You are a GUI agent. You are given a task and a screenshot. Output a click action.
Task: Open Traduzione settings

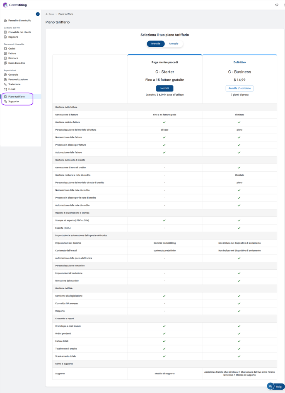(x=14, y=84)
